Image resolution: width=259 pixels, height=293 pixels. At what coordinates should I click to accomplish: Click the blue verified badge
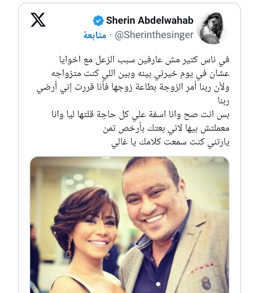point(98,21)
